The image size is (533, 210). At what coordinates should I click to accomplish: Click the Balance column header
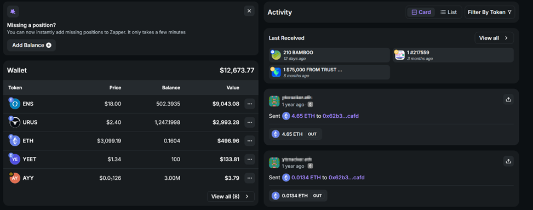[171, 88]
